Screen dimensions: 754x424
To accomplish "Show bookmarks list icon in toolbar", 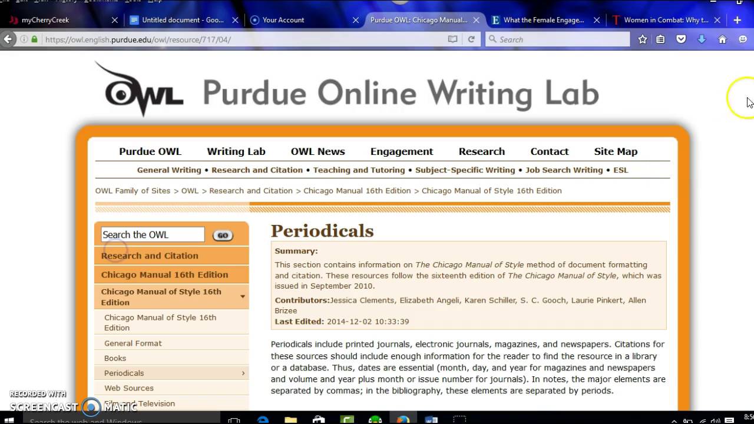I will pos(660,39).
